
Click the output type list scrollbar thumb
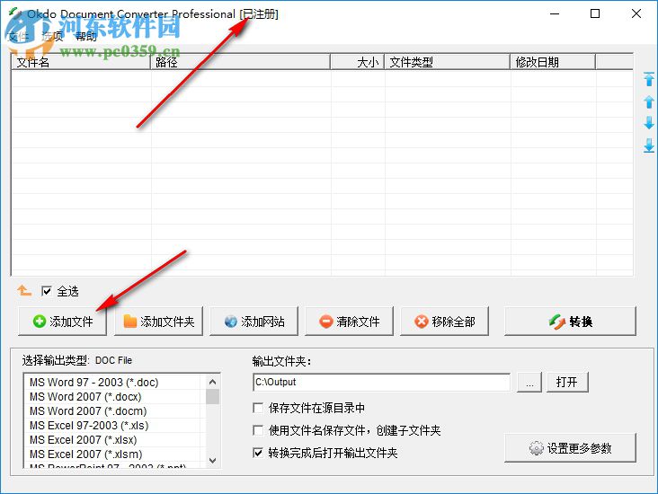[212, 396]
